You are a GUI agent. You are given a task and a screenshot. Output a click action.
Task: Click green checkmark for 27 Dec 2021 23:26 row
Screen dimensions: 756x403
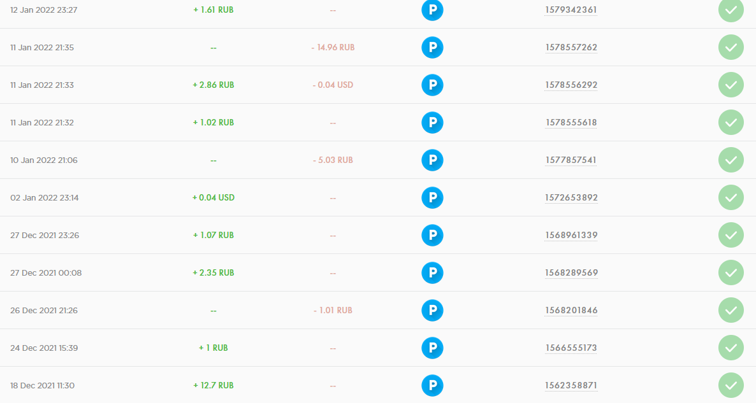pos(731,235)
